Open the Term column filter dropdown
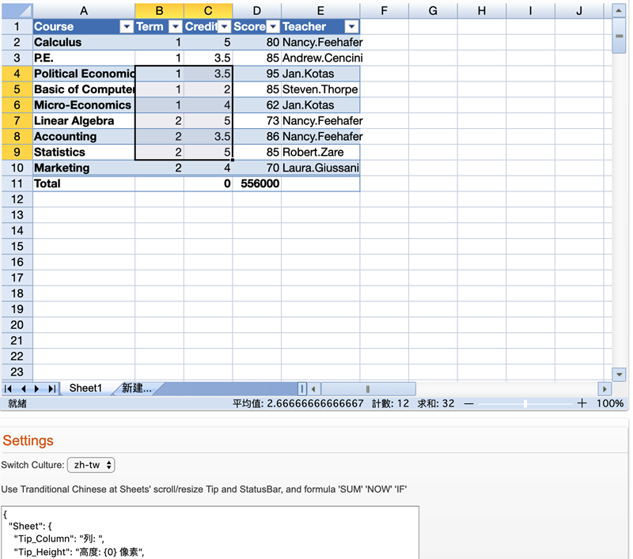 (175, 27)
